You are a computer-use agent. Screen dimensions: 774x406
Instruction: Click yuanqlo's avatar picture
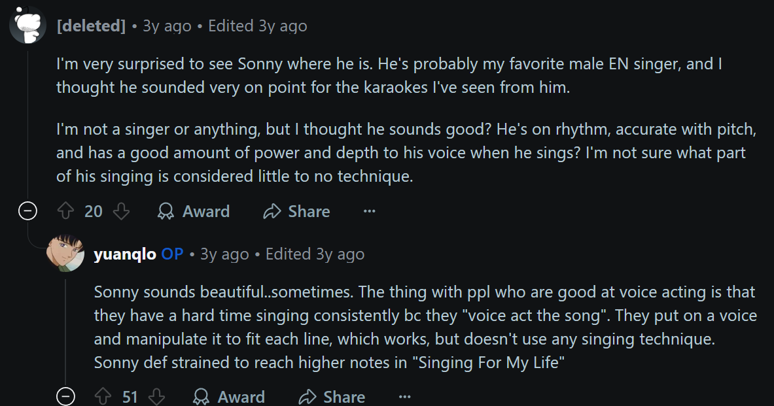pyautogui.click(x=65, y=252)
